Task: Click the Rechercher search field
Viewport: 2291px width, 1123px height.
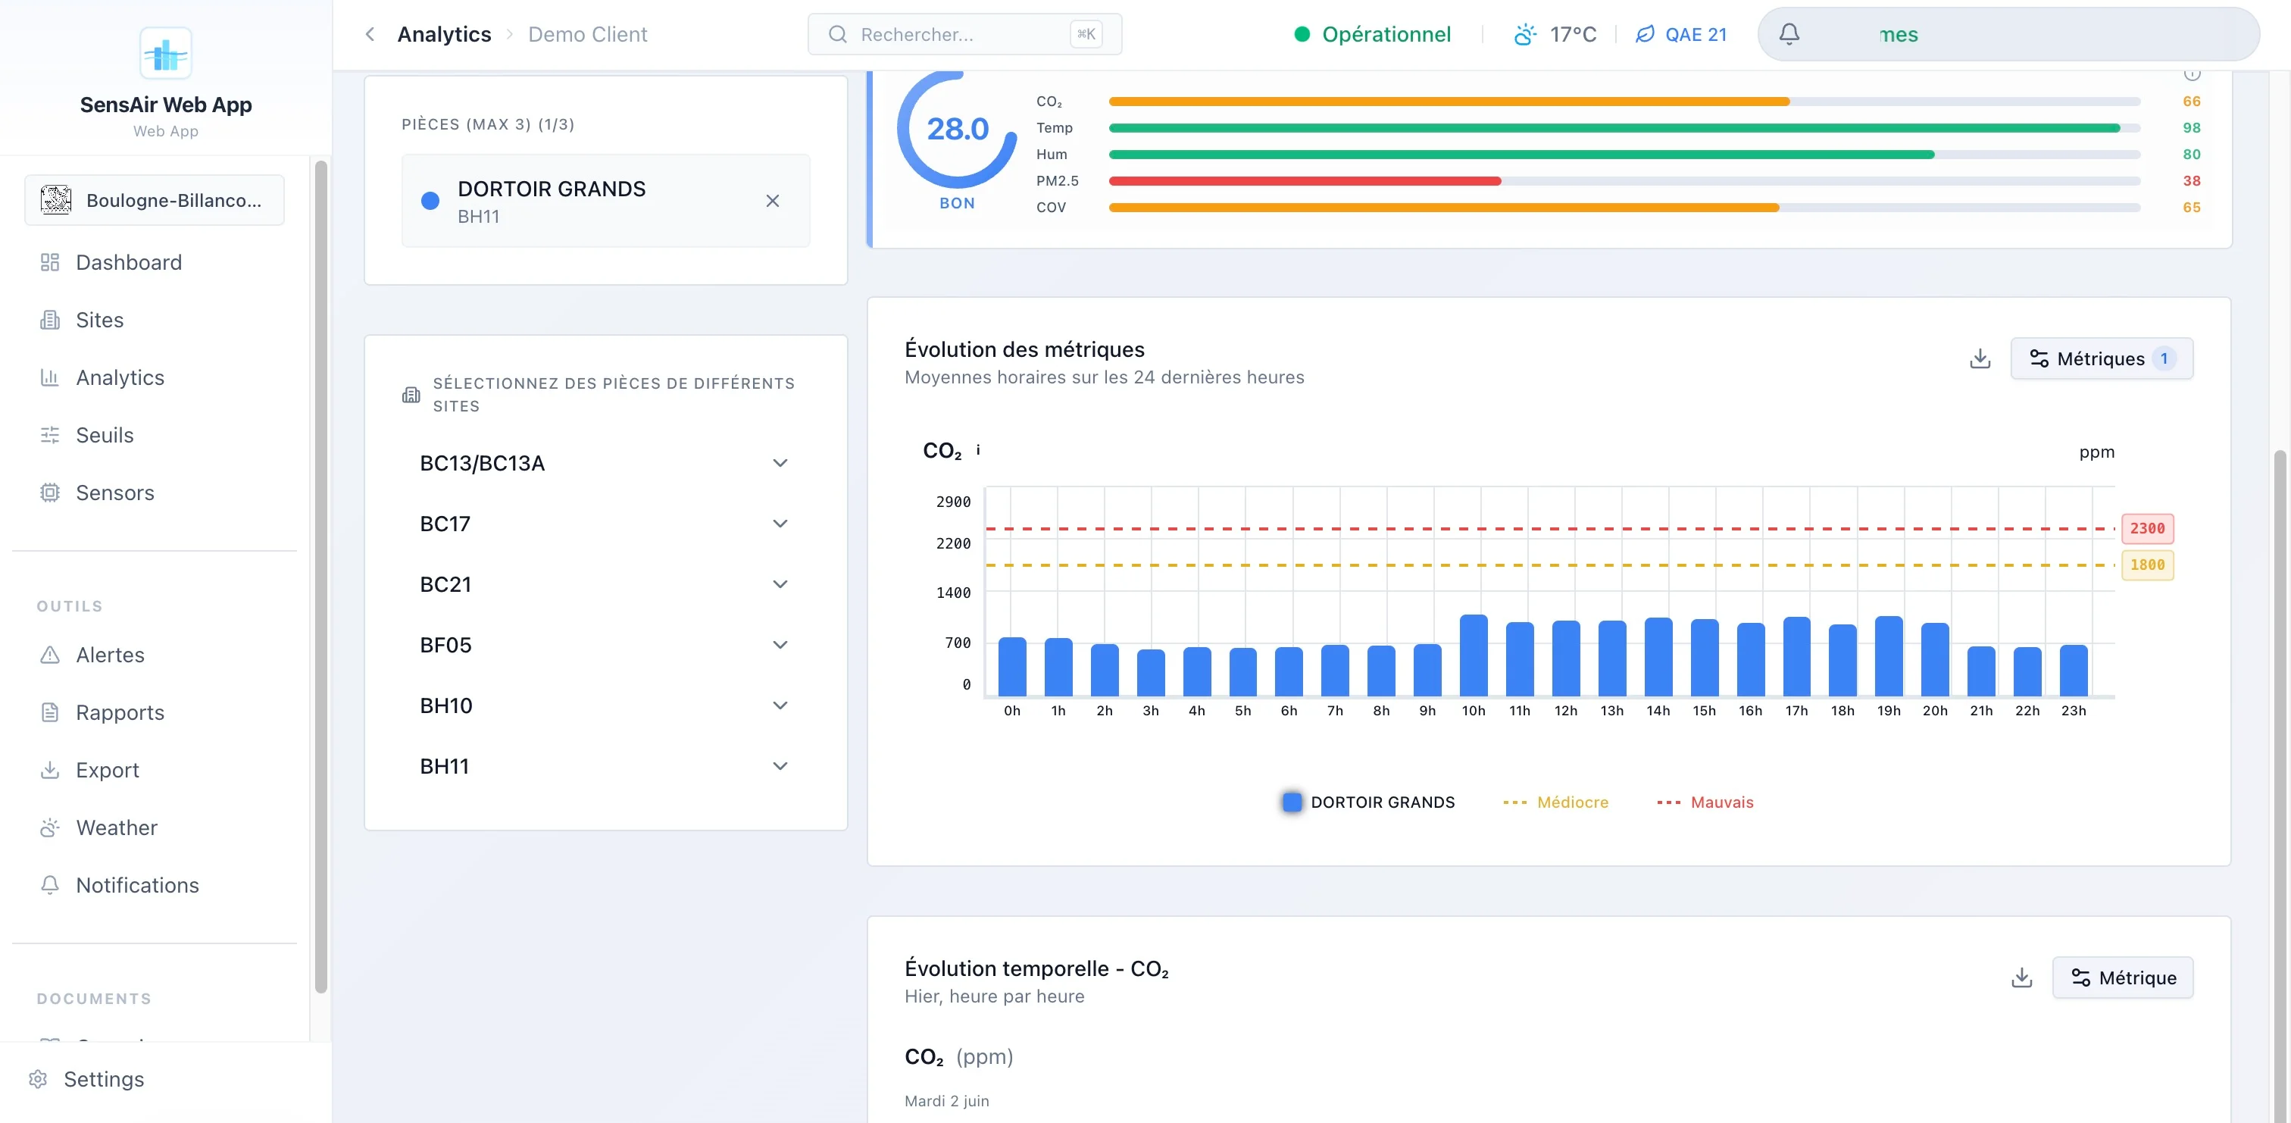Action: coord(964,35)
